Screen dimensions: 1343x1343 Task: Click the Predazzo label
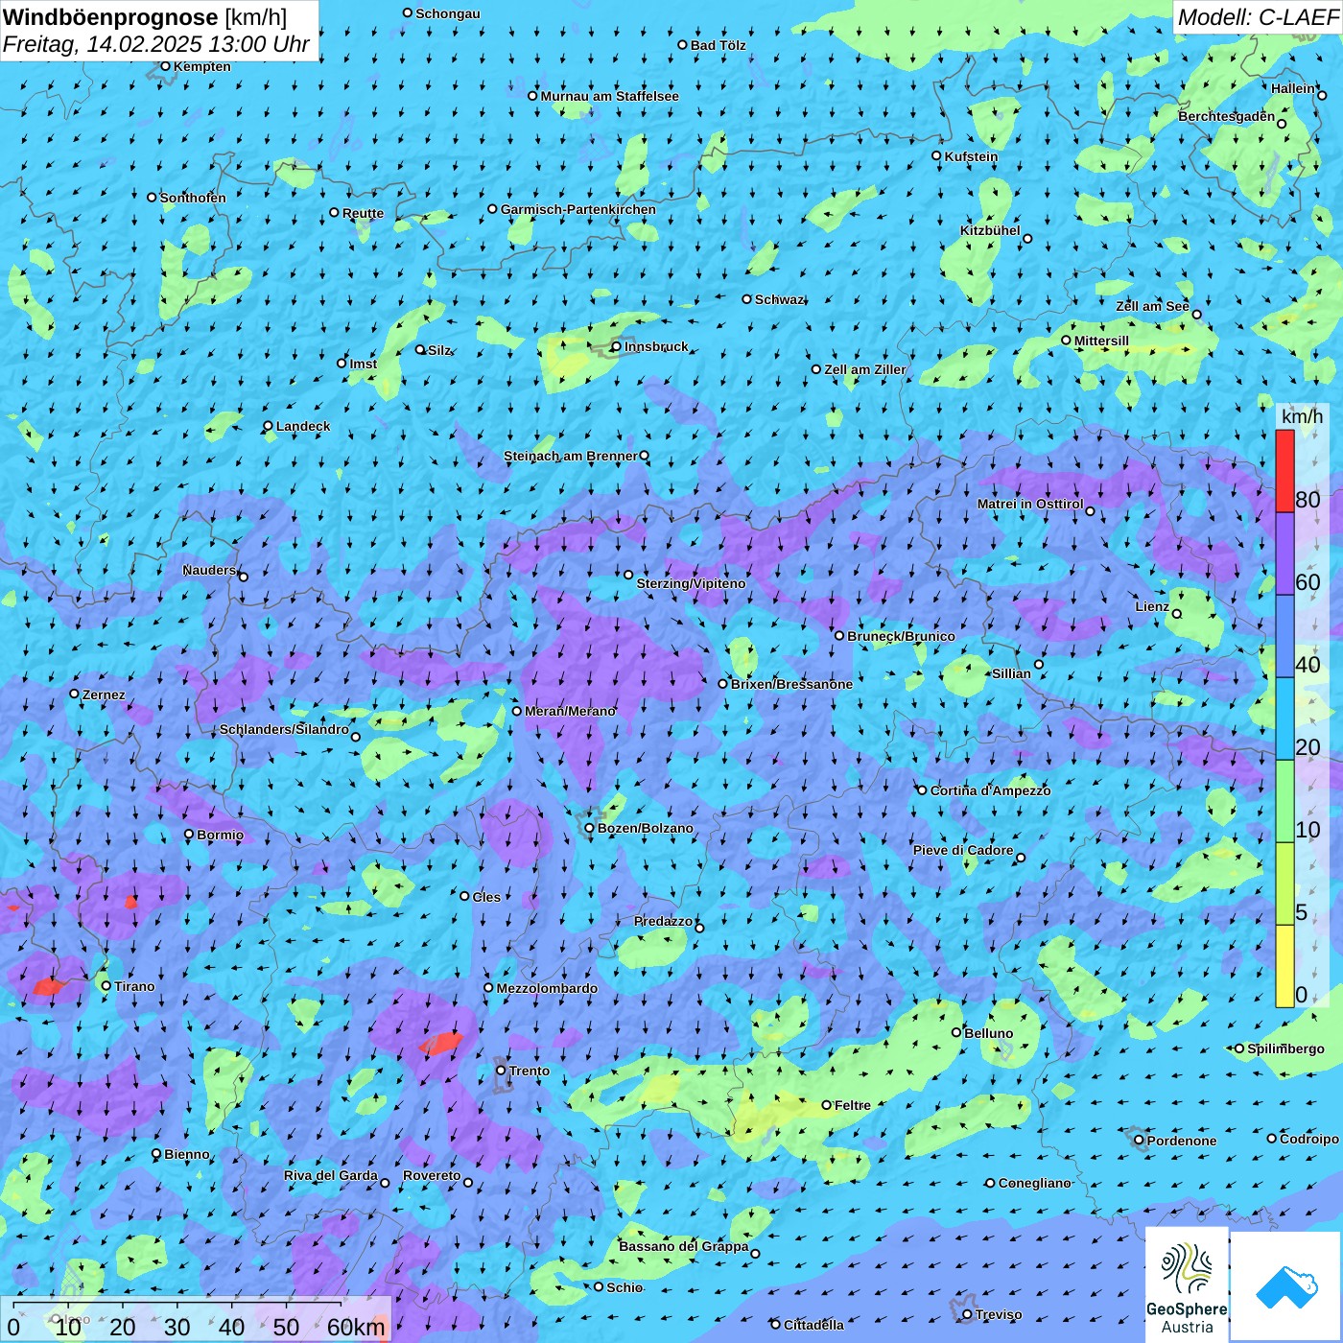tap(664, 921)
